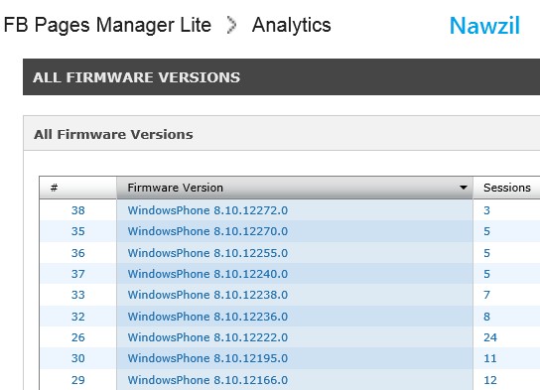Sort by the Sessions column header
Viewport: 540px width, 390px height.
pos(506,188)
